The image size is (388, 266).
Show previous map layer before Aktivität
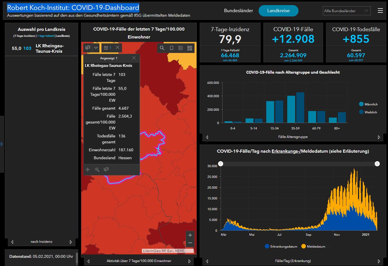[x=88, y=261]
